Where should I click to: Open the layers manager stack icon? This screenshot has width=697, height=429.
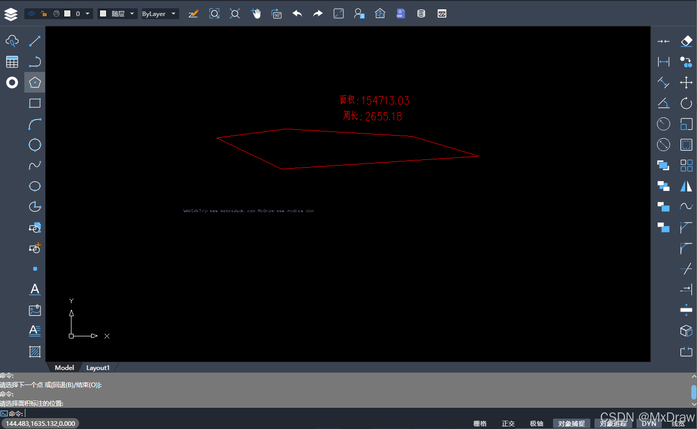point(11,14)
